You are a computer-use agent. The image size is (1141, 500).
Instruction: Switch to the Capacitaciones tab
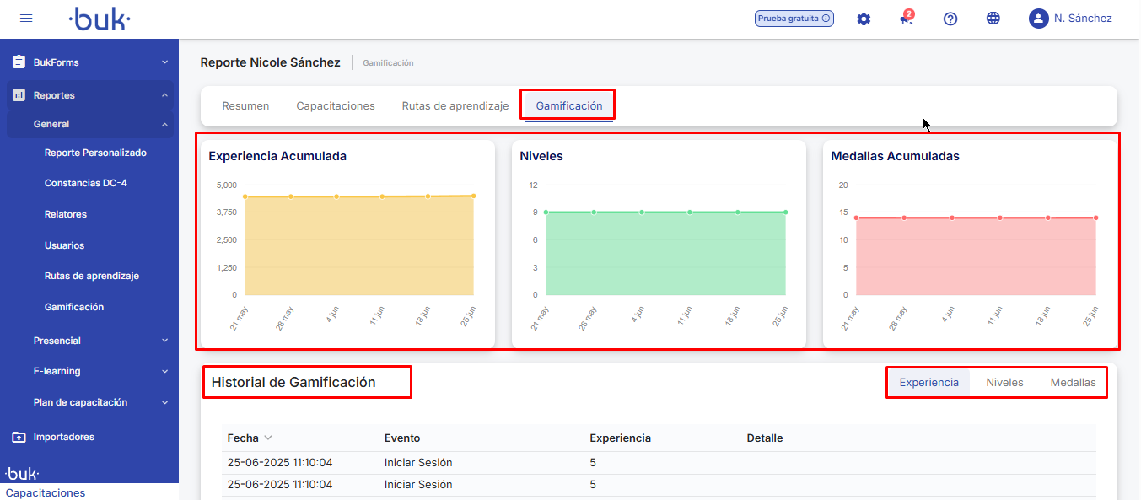[336, 106]
